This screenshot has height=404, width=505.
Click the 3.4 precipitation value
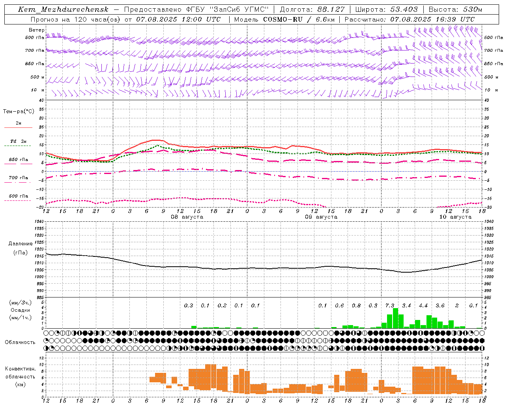coord(406,305)
